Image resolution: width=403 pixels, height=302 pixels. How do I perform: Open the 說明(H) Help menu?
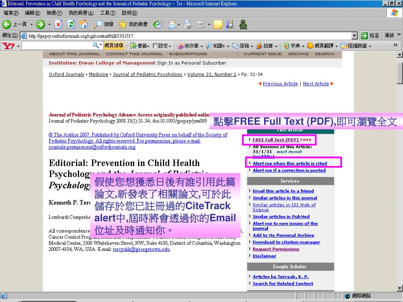coord(129,13)
